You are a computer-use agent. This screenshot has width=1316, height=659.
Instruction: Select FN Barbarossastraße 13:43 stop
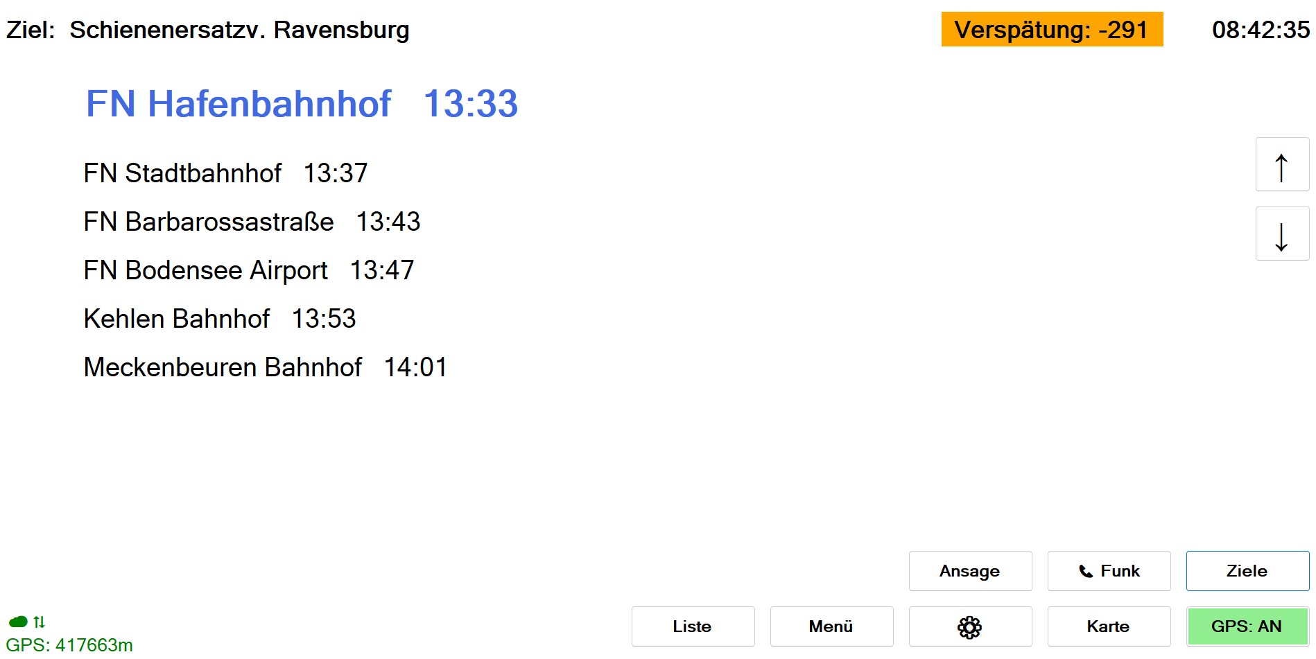point(252,222)
